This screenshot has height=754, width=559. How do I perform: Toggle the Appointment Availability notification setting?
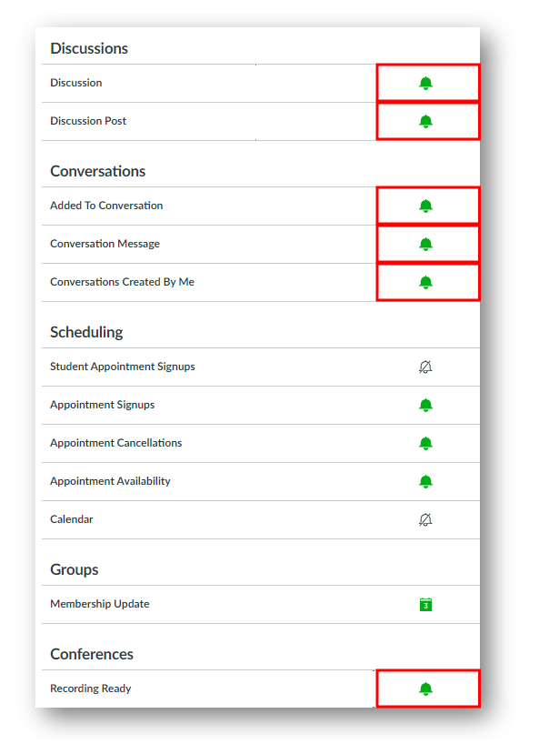(426, 481)
